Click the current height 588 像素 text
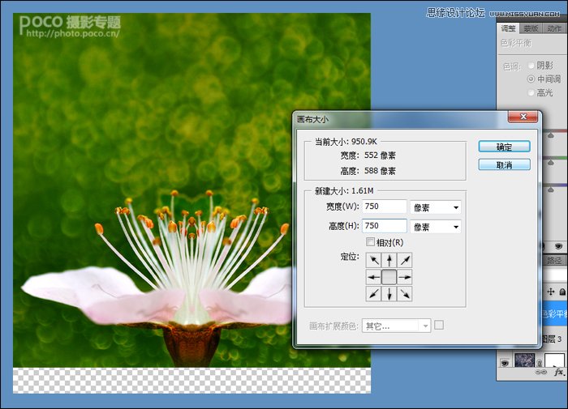Screen dimensions: 568x409 point(380,171)
